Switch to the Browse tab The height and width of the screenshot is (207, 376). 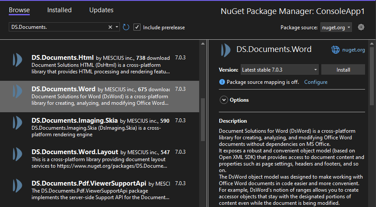[19, 10]
